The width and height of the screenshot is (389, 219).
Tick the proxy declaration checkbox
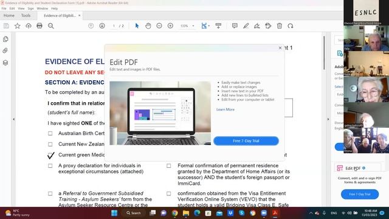[x=50, y=165]
